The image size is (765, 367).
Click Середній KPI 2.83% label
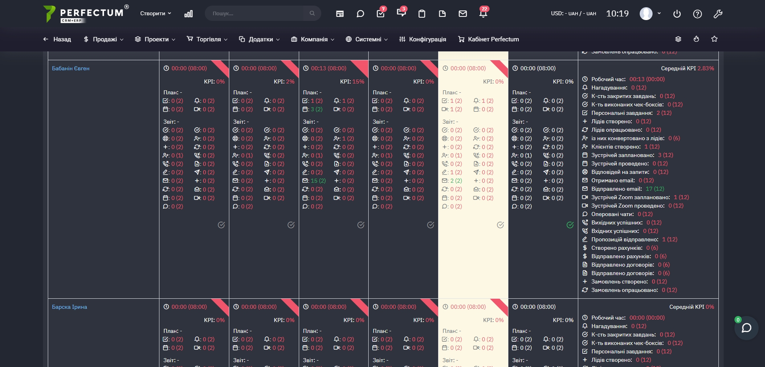coord(687,68)
